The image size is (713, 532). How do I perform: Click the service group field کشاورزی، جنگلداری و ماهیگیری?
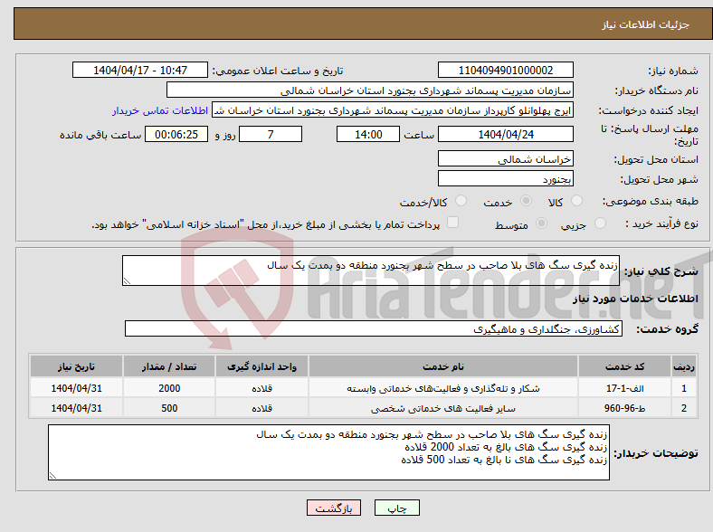(374, 328)
